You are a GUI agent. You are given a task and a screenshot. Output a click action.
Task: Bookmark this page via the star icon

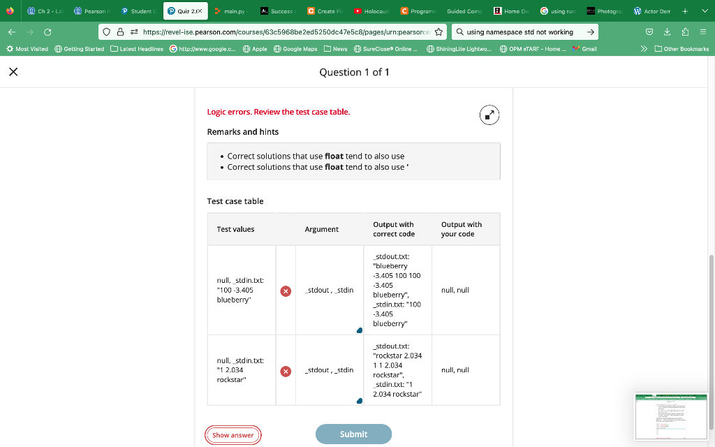point(437,31)
